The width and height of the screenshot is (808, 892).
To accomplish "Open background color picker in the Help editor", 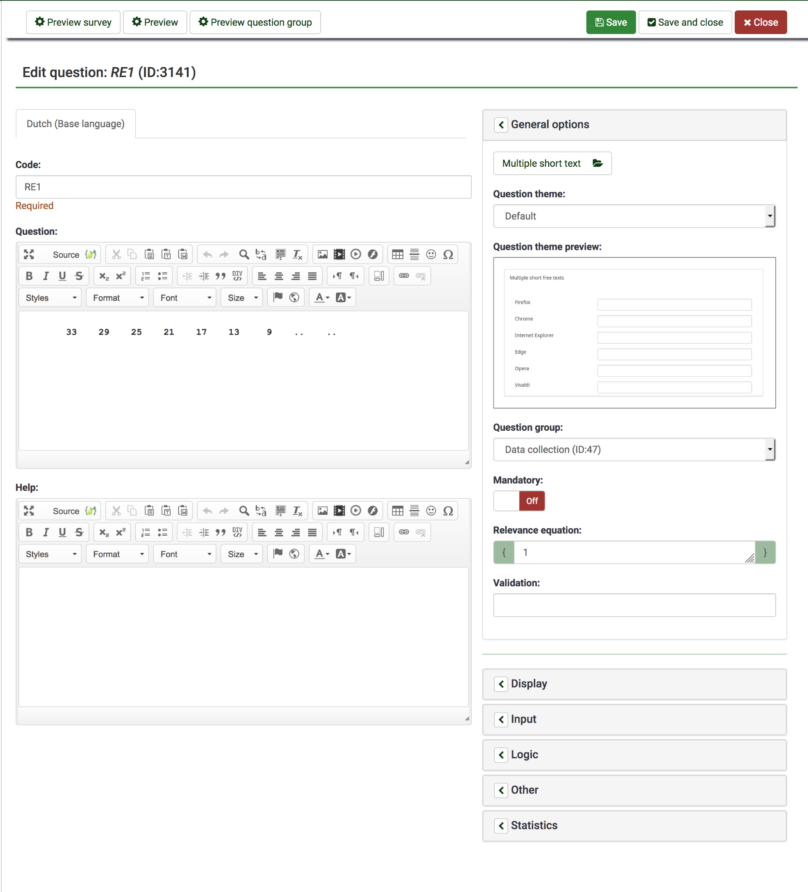I will (x=343, y=554).
